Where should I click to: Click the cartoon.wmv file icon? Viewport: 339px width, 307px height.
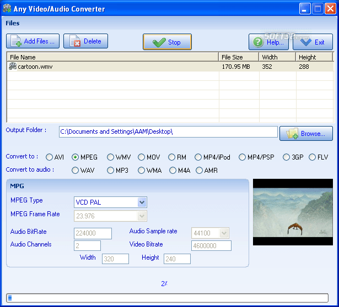pos(13,66)
